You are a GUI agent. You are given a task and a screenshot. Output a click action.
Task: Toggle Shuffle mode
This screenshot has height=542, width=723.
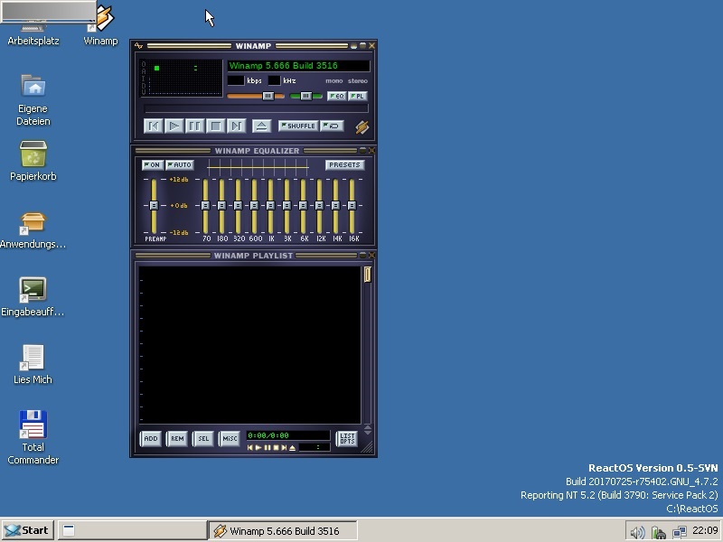click(x=297, y=126)
